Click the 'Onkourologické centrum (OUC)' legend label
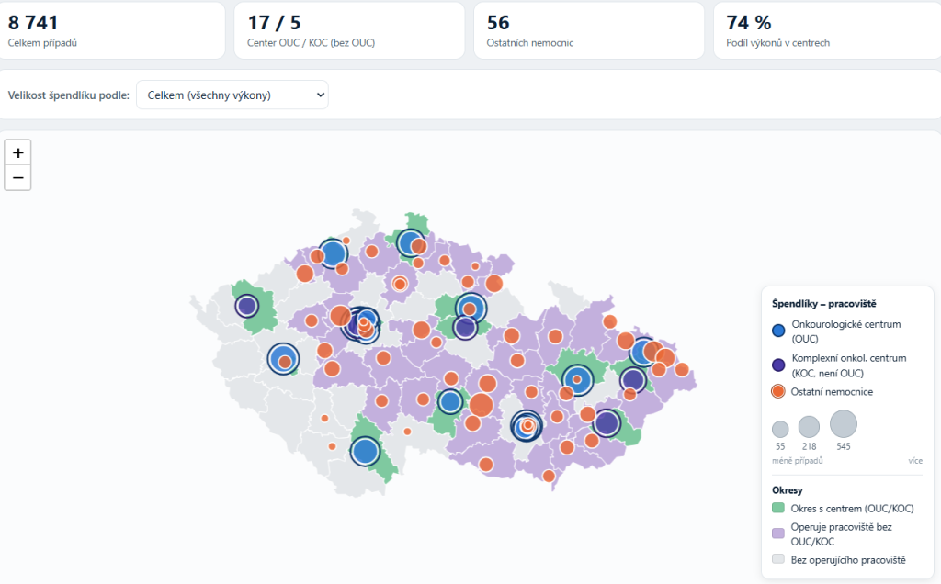This screenshot has height=584, width=941. 845,331
